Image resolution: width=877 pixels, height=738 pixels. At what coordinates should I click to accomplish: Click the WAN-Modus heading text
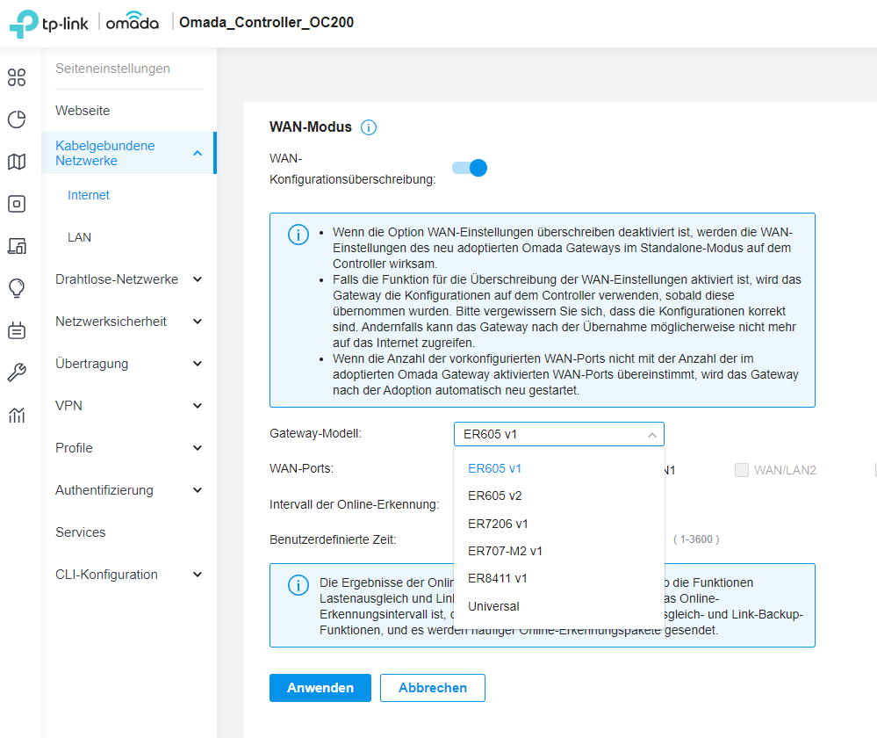[x=311, y=127]
